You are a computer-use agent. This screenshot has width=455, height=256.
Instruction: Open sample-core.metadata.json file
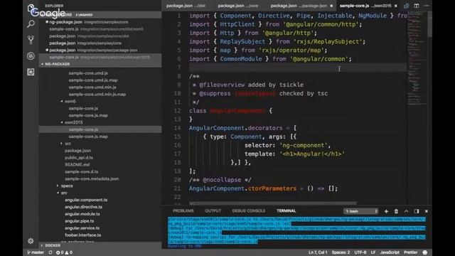pyautogui.click(x=92, y=178)
